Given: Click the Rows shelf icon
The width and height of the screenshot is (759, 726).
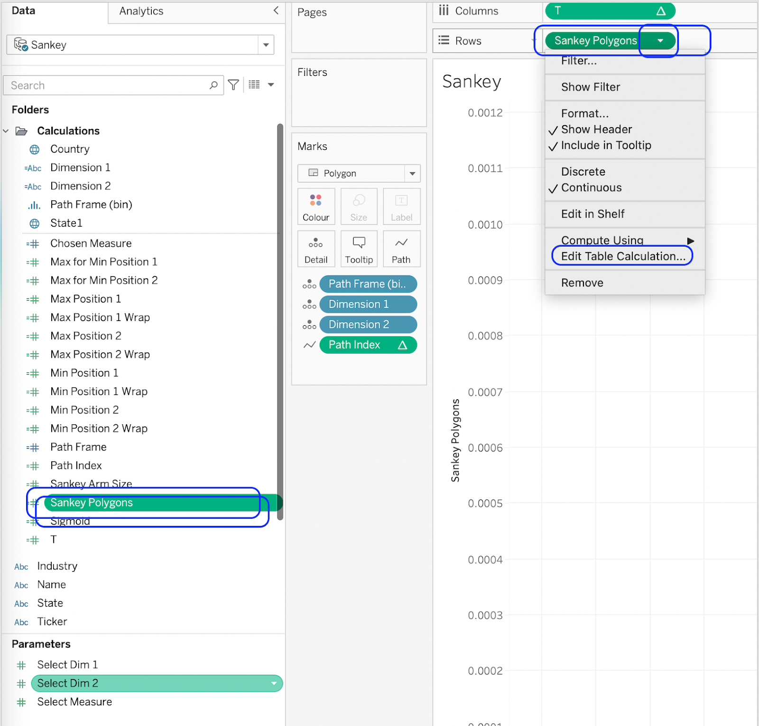Looking at the screenshot, I should (x=444, y=40).
